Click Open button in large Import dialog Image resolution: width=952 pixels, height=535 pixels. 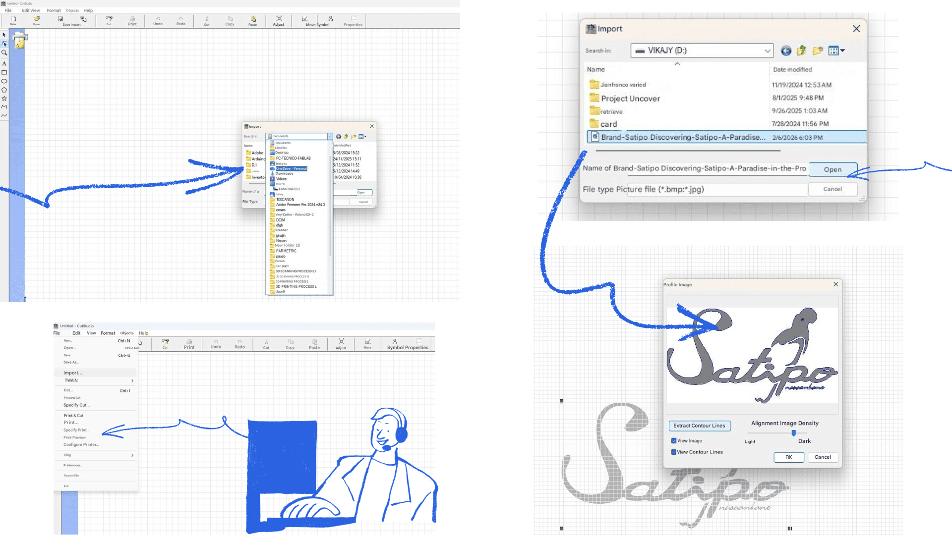click(x=833, y=169)
